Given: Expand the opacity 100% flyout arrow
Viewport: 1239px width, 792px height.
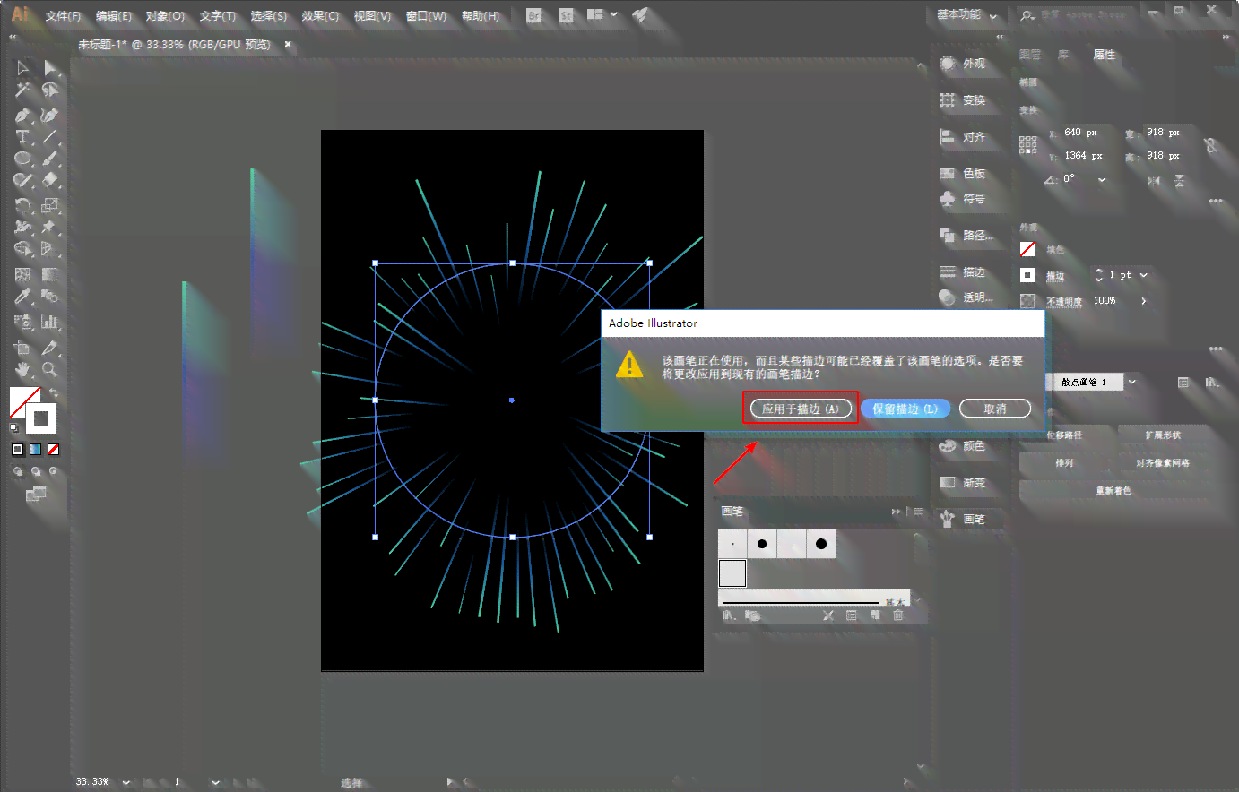Looking at the screenshot, I should coord(1144,301).
